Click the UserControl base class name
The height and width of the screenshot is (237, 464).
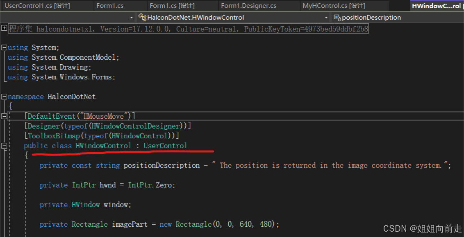coord(165,145)
